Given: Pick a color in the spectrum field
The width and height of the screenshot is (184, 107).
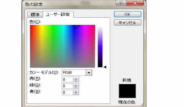Looking at the screenshot, I should [62, 46].
